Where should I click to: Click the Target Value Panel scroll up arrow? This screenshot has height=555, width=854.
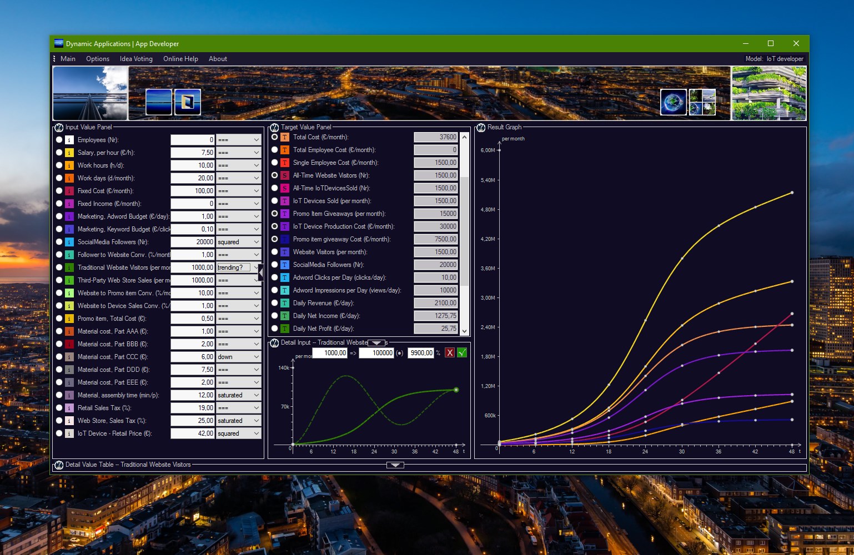(465, 137)
